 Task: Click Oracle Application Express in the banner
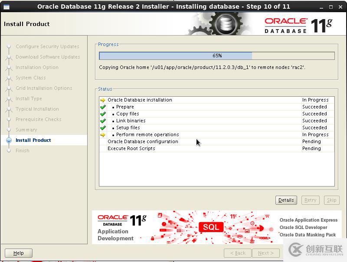point(308,220)
